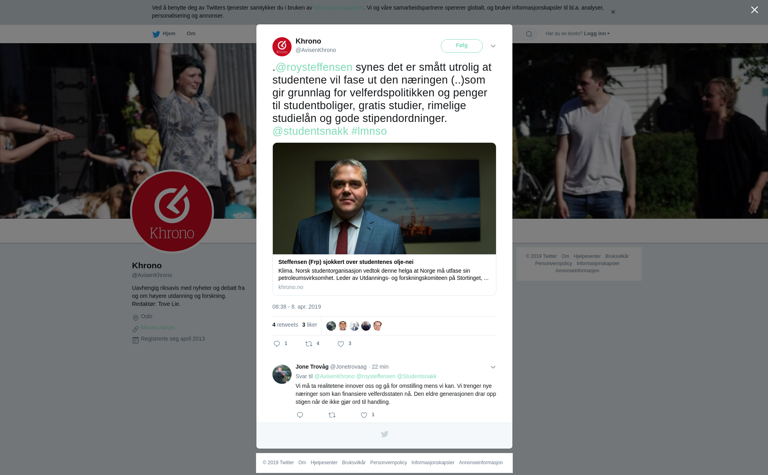Open the tweet options chevron next to Følg

pyautogui.click(x=493, y=46)
